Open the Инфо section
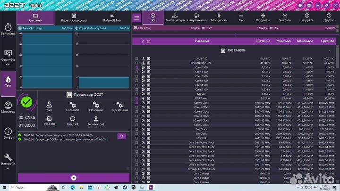The image size is (340, 191). coord(8,133)
